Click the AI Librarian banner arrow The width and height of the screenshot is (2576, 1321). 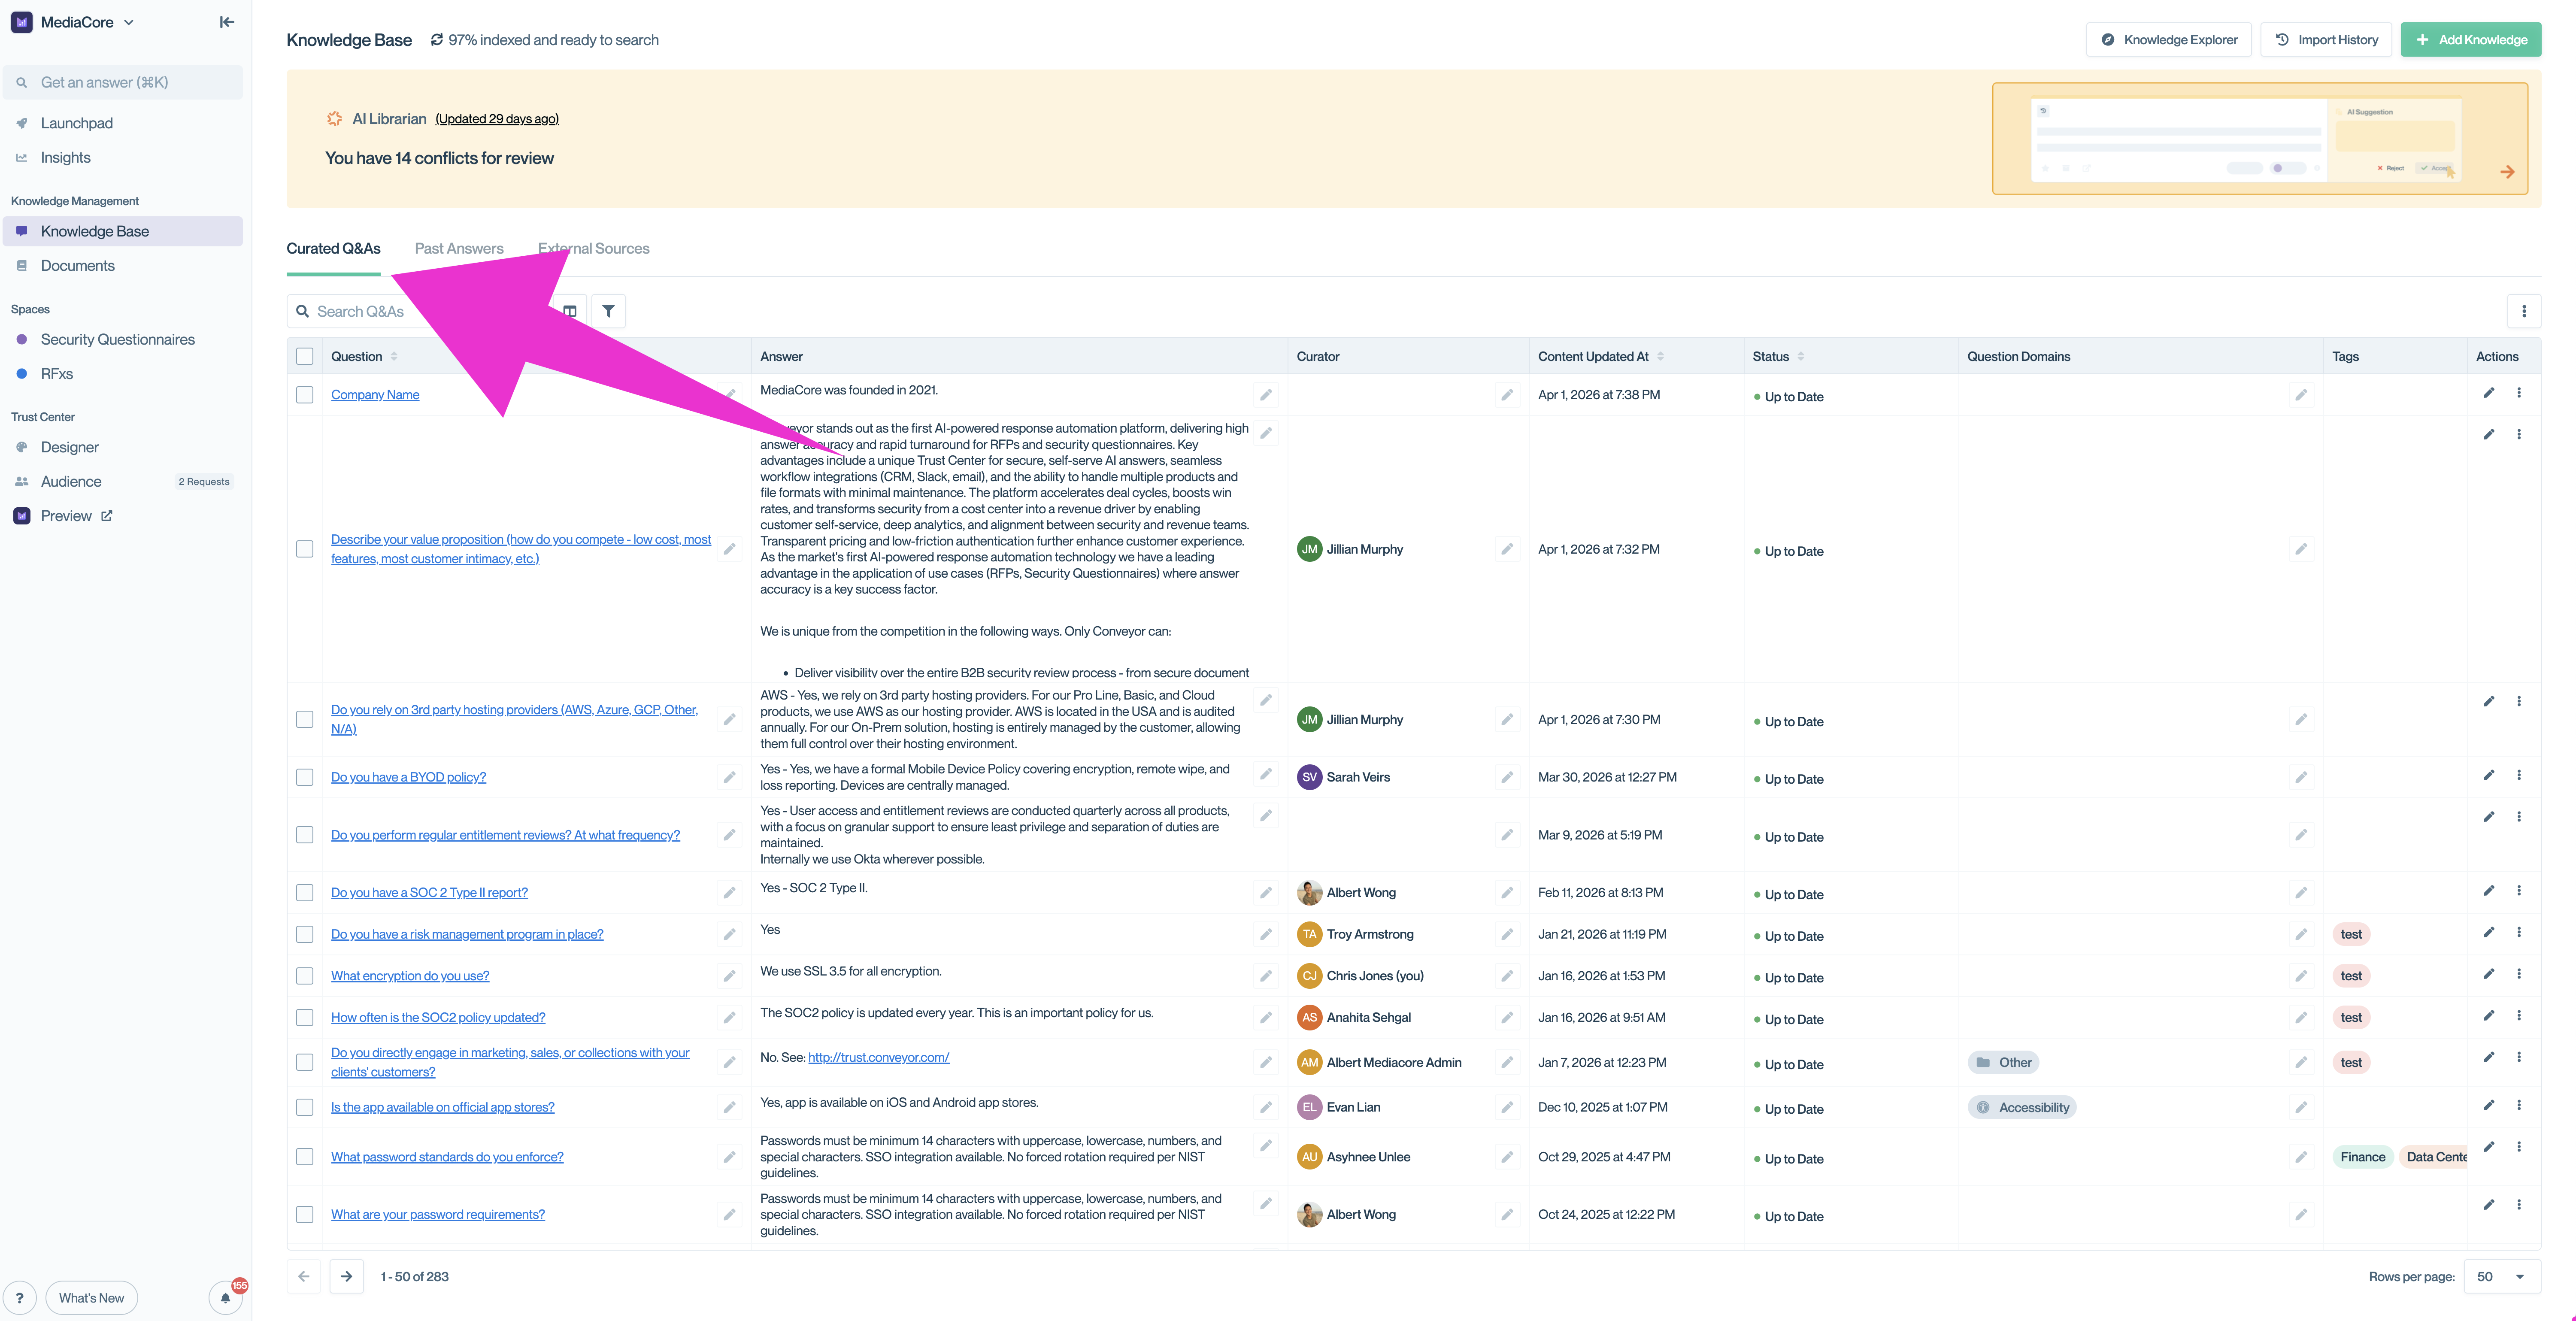pos(2507,172)
